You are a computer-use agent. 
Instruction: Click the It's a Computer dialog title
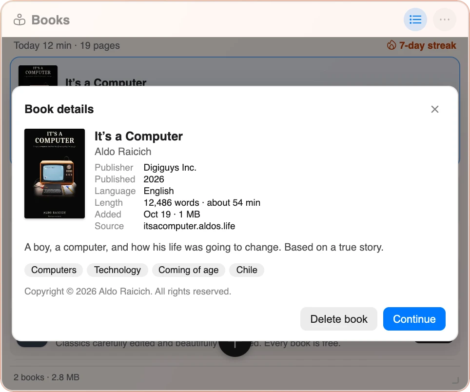[x=138, y=137]
